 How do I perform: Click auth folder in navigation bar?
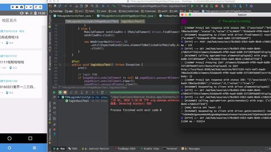pyautogui.click(x=163, y=11)
